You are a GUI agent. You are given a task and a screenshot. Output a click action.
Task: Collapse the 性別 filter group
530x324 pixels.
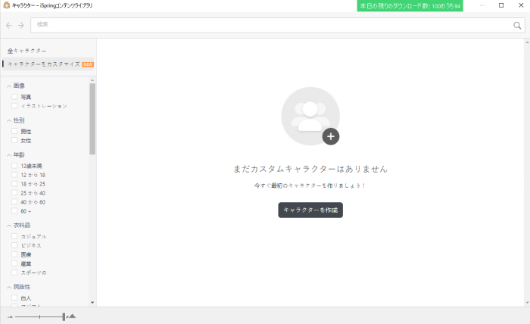pos(9,120)
